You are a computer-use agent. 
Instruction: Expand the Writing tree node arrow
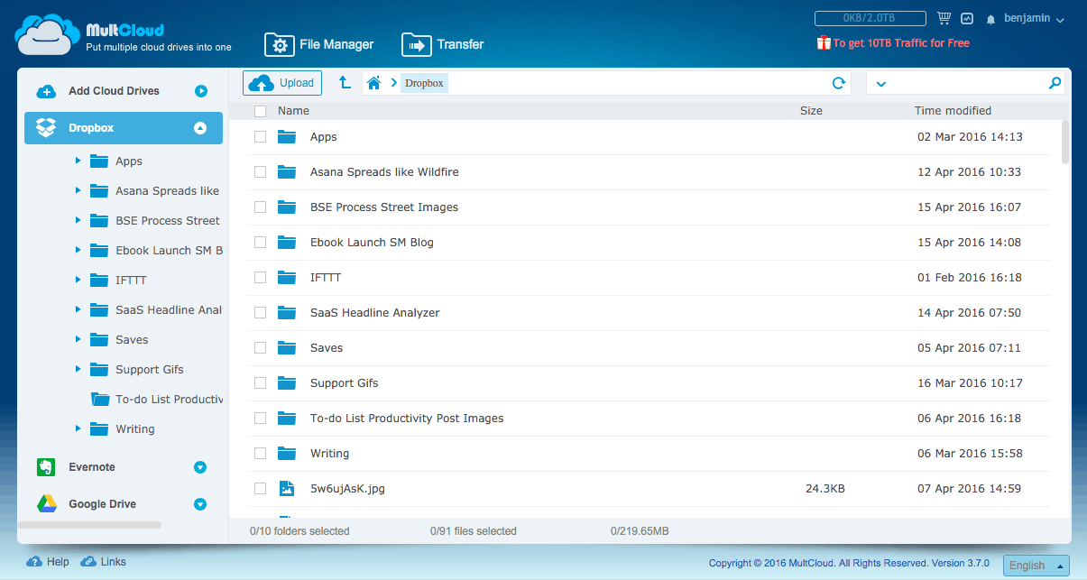(x=78, y=428)
